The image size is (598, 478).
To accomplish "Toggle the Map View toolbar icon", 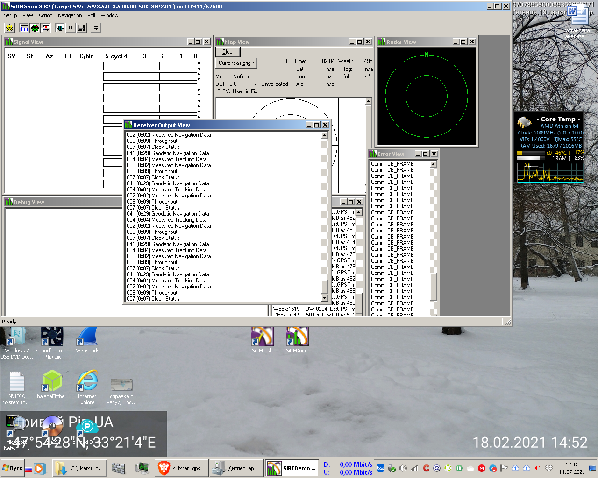I will click(46, 28).
